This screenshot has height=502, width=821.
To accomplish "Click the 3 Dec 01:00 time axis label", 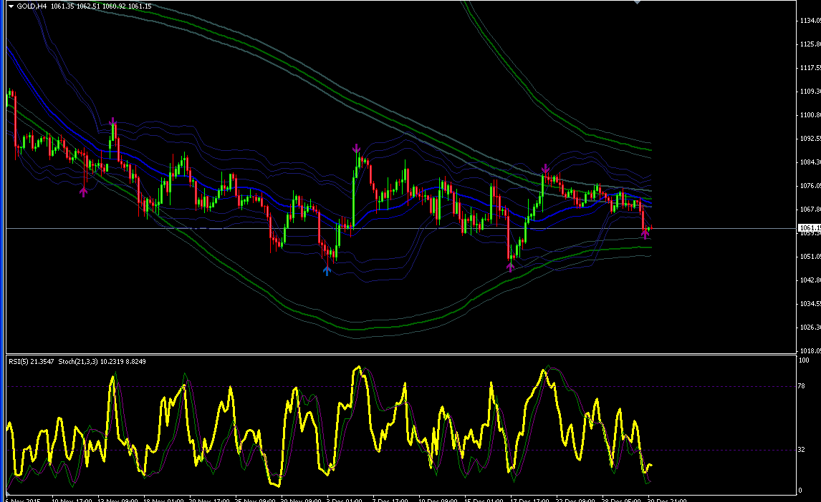I will pyautogui.click(x=344, y=500).
